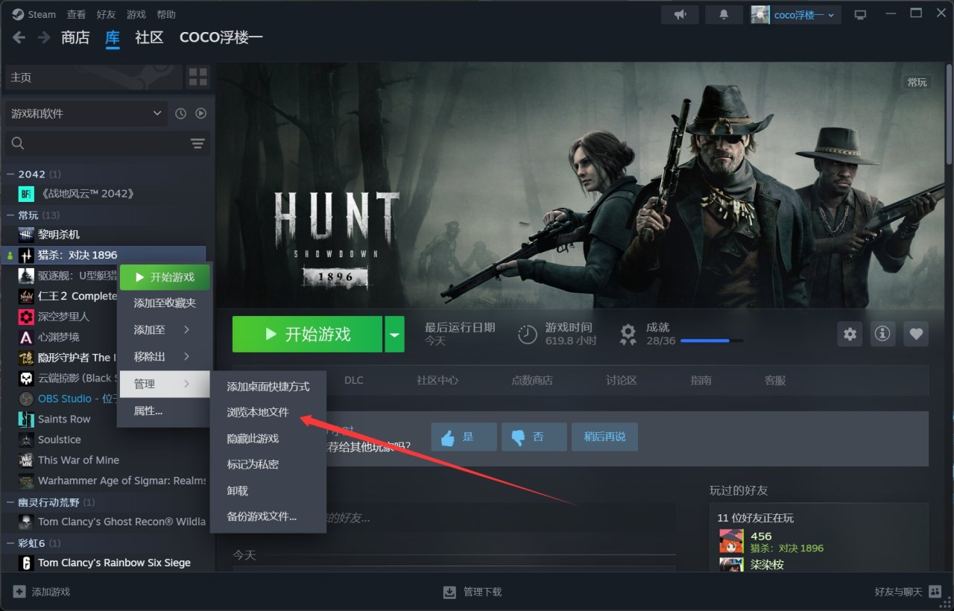Image resolution: width=954 pixels, height=611 pixels.
Task: Open advanced filter options icon
Action: click(198, 143)
